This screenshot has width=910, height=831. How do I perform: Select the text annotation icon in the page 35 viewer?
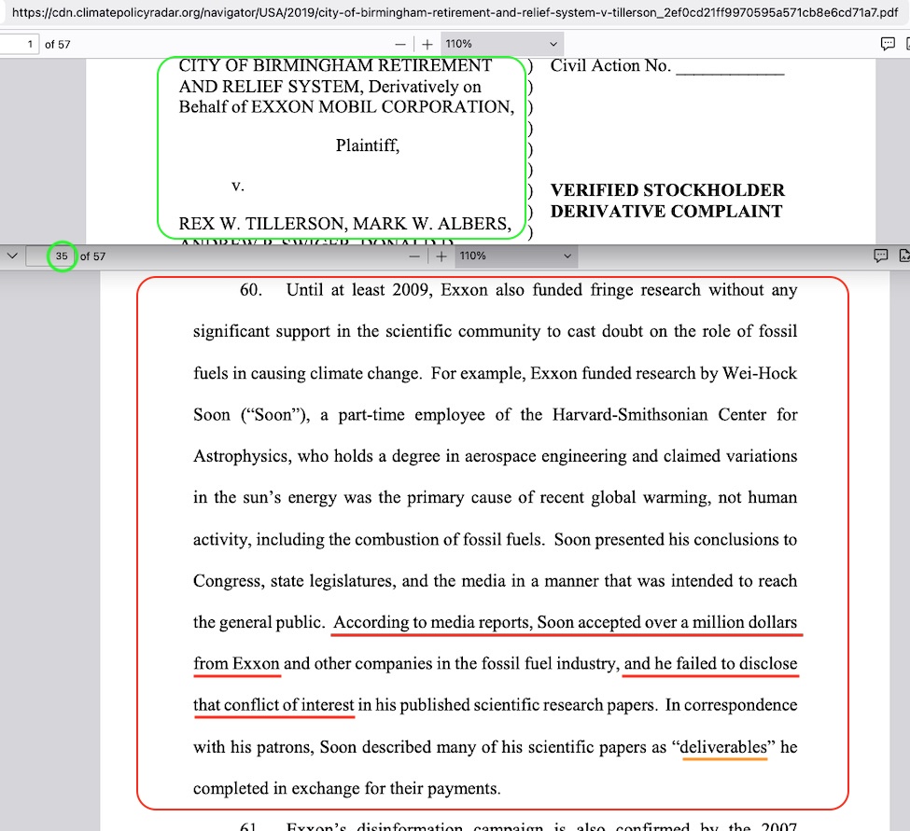coord(880,256)
